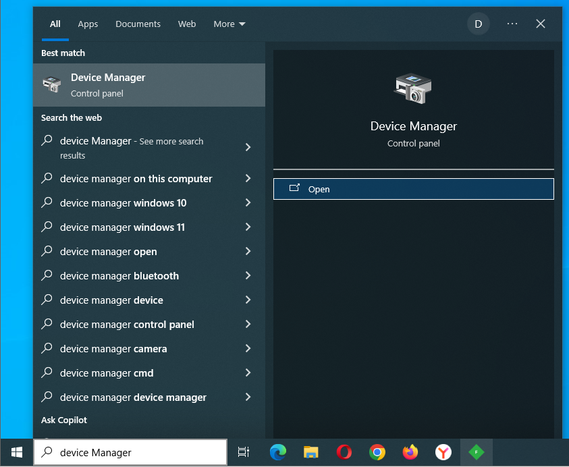Switch to the Documents tab
Viewport: 569px width, 467px height.
coord(138,24)
